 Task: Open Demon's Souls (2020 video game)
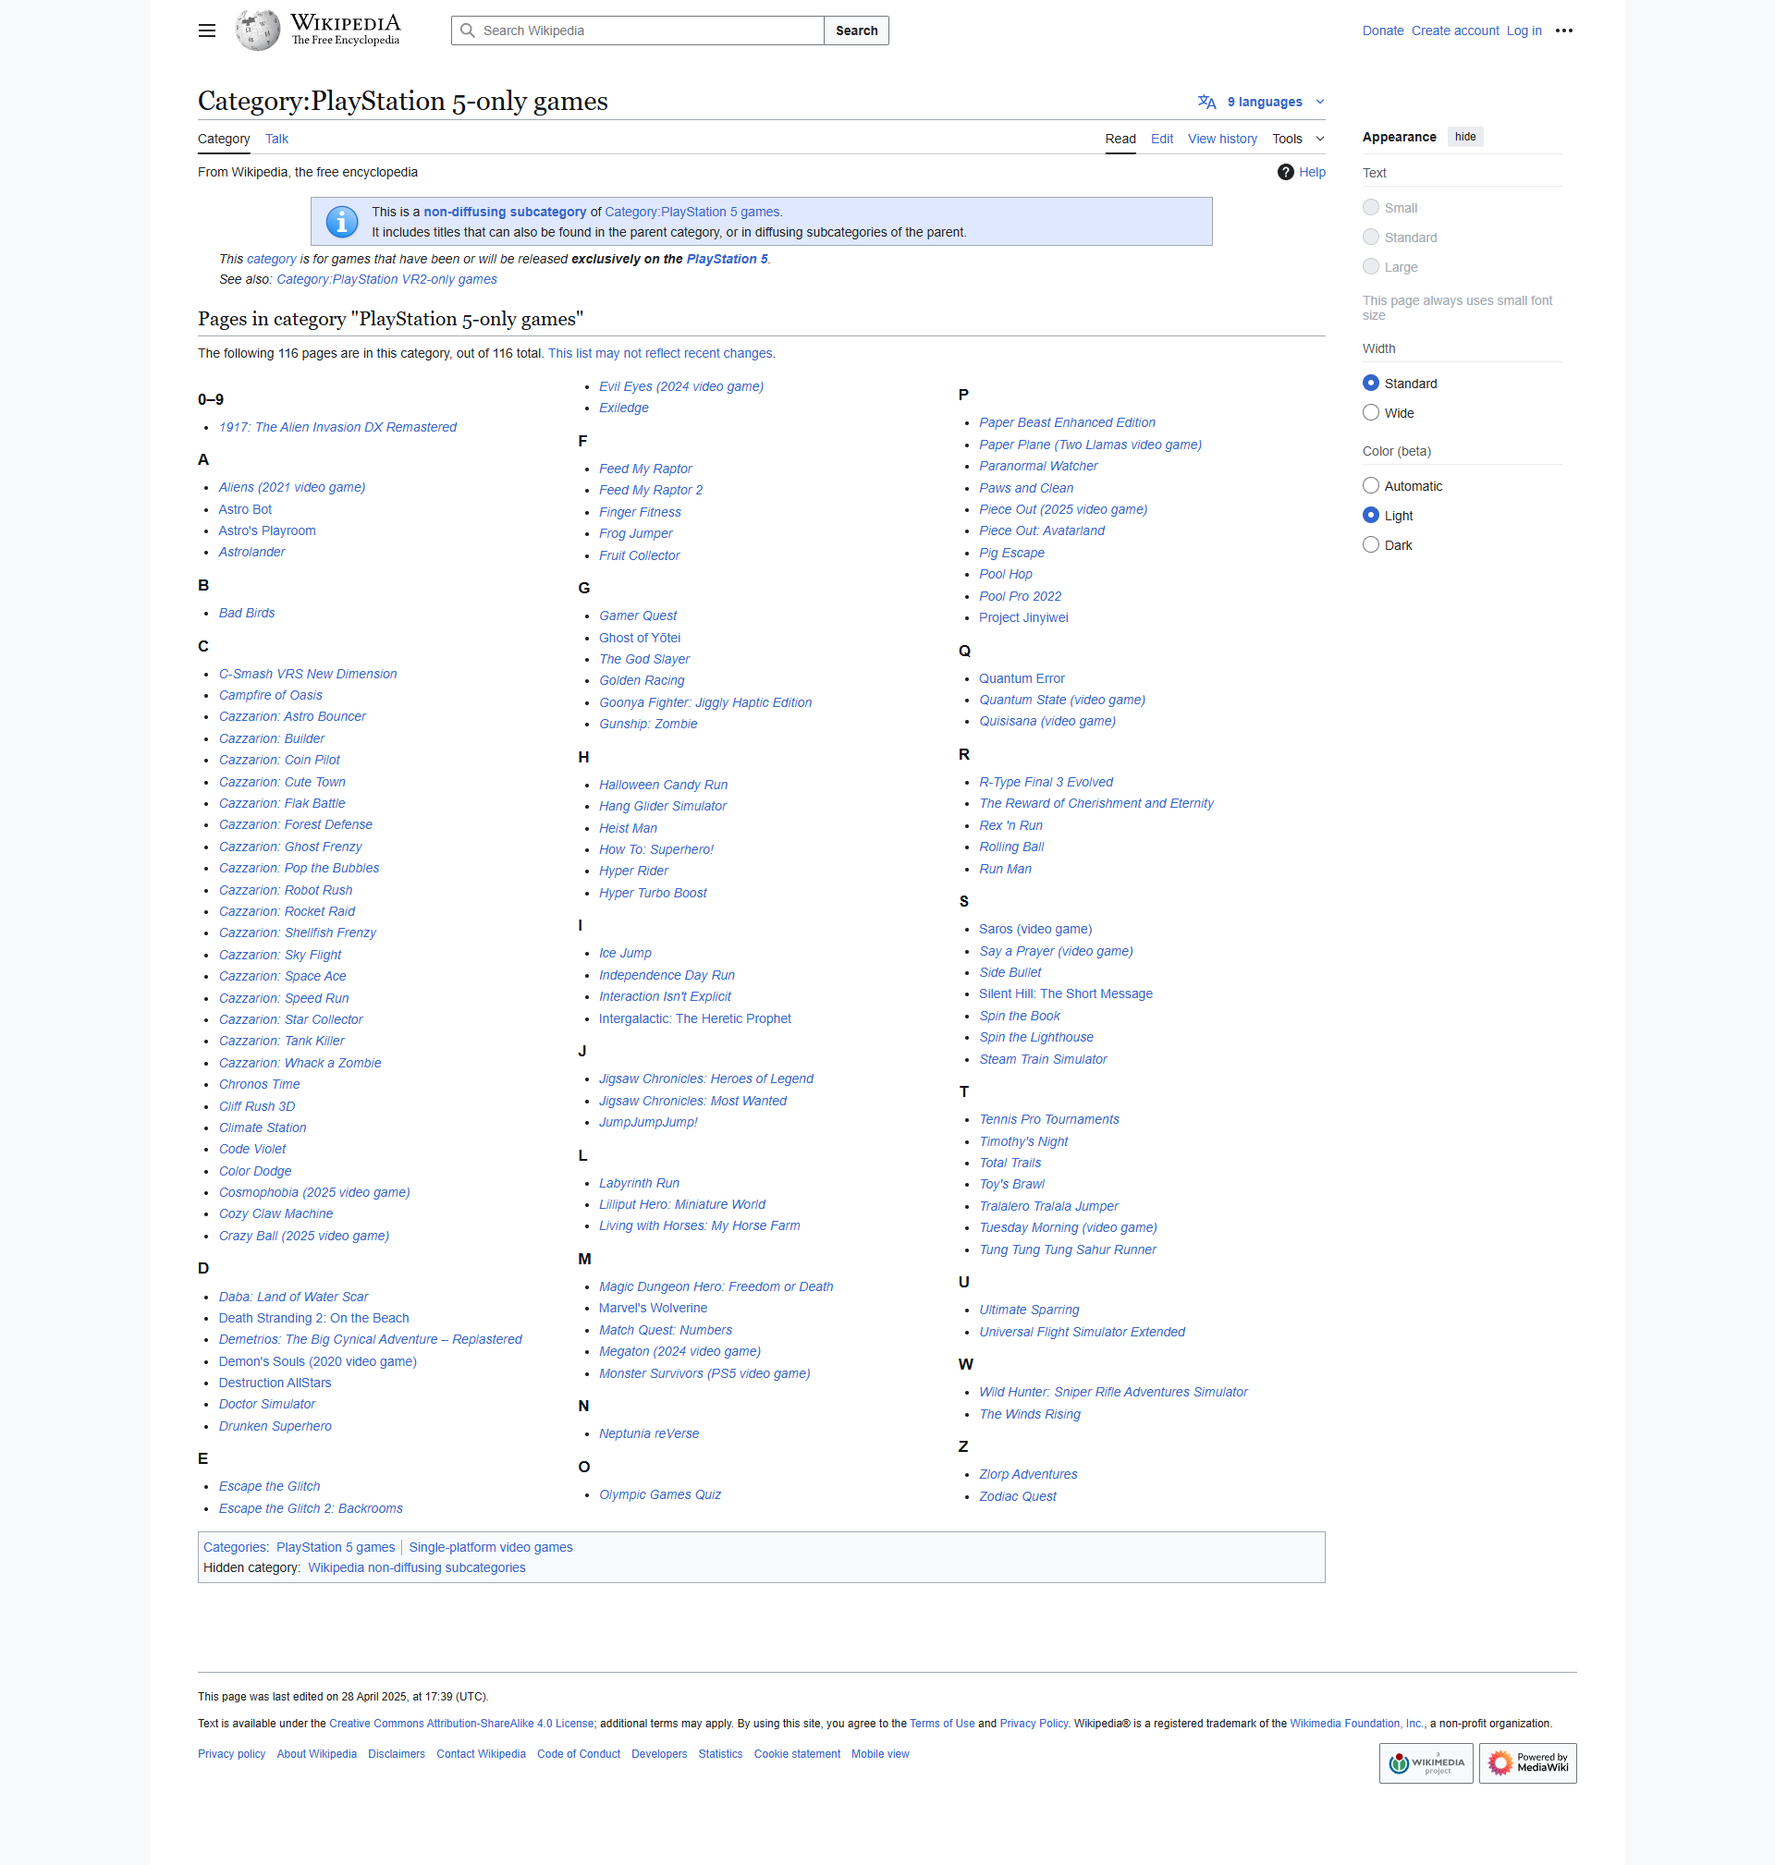click(x=317, y=1361)
